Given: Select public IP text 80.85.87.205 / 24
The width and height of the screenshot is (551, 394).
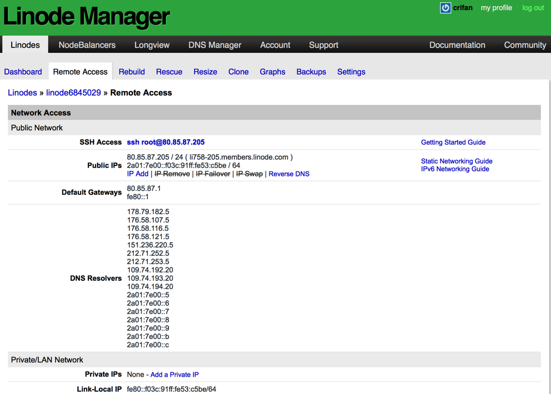Looking at the screenshot, I should pos(155,157).
